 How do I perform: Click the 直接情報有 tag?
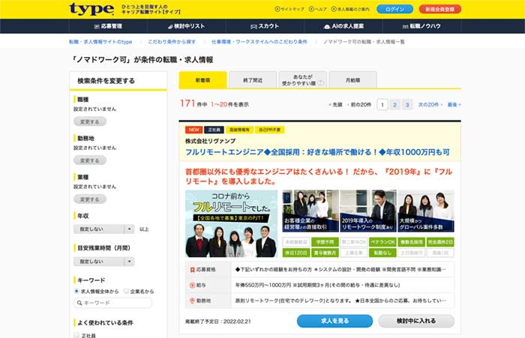point(239,130)
